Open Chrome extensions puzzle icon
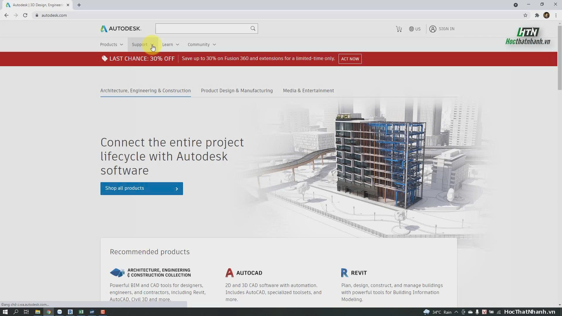 (537, 15)
